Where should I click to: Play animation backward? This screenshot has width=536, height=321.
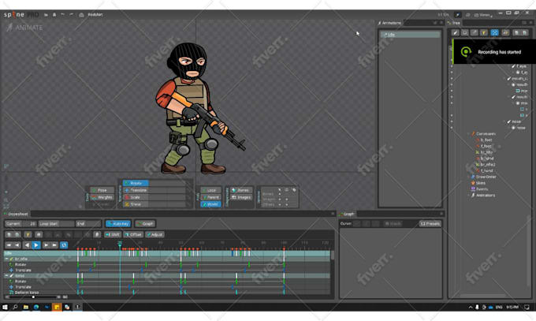(x=27, y=245)
